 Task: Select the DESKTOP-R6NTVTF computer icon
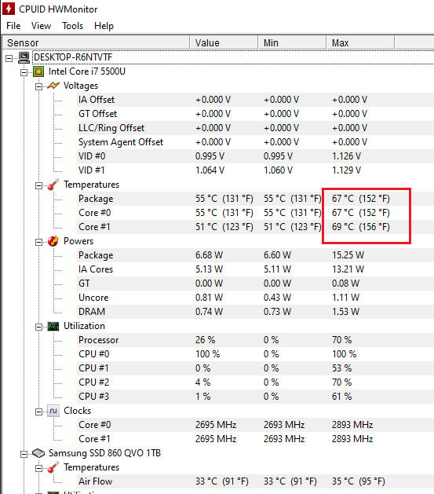[24, 57]
